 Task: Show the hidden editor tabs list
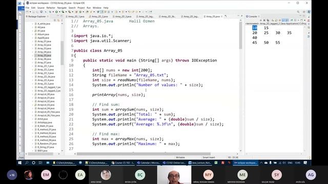point(225,16)
